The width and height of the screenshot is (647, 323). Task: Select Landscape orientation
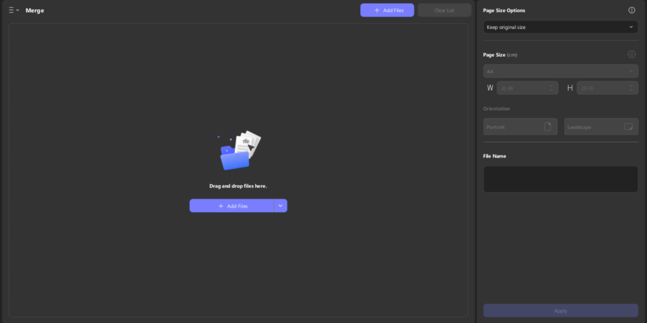click(600, 127)
